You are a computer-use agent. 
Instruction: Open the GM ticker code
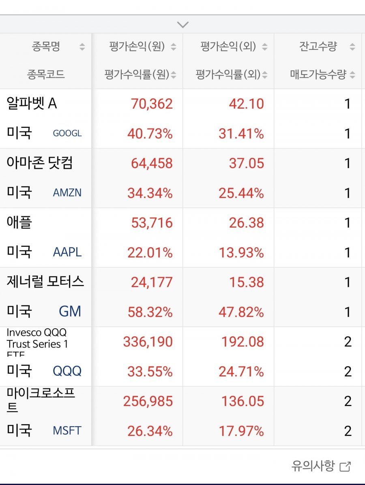[x=70, y=312]
